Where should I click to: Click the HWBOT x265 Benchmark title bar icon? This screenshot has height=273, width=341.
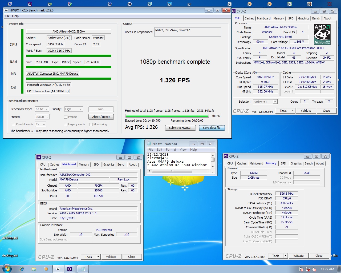6,10
